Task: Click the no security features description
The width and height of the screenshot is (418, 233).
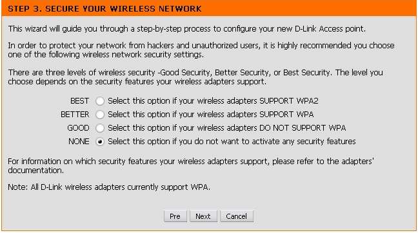Action: click(232, 142)
